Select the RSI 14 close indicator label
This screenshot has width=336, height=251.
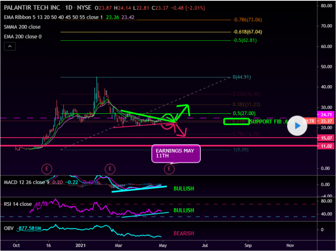point(18,204)
